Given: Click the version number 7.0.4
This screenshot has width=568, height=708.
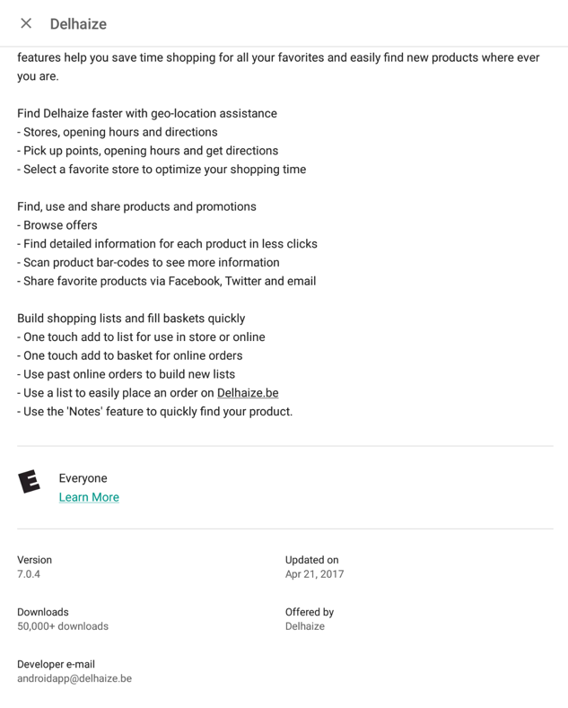Looking at the screenshot, I should click(x=29, y=574).
